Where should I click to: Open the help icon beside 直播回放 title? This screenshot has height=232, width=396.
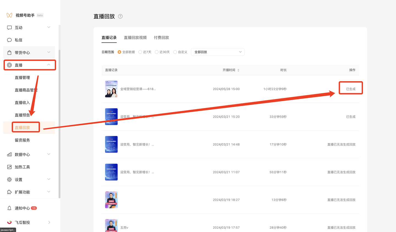(x=120, y=16)
